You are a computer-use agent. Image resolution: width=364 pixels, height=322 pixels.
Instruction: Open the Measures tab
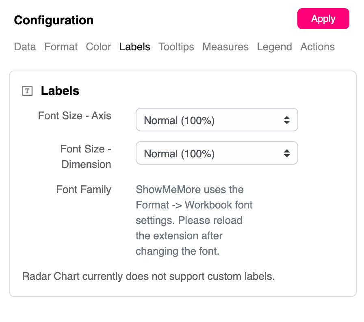225,47
